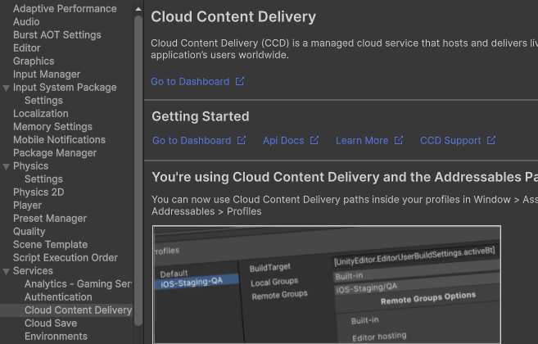Select Adaptive Performance settings
538x344 pixels.
point(65,8)
